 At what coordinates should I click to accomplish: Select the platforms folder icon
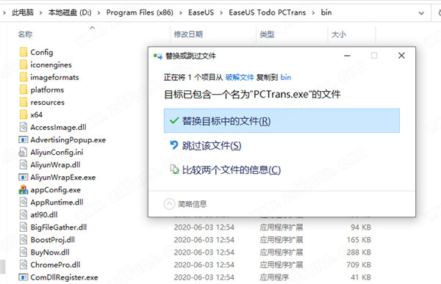(x=24, y=90)
